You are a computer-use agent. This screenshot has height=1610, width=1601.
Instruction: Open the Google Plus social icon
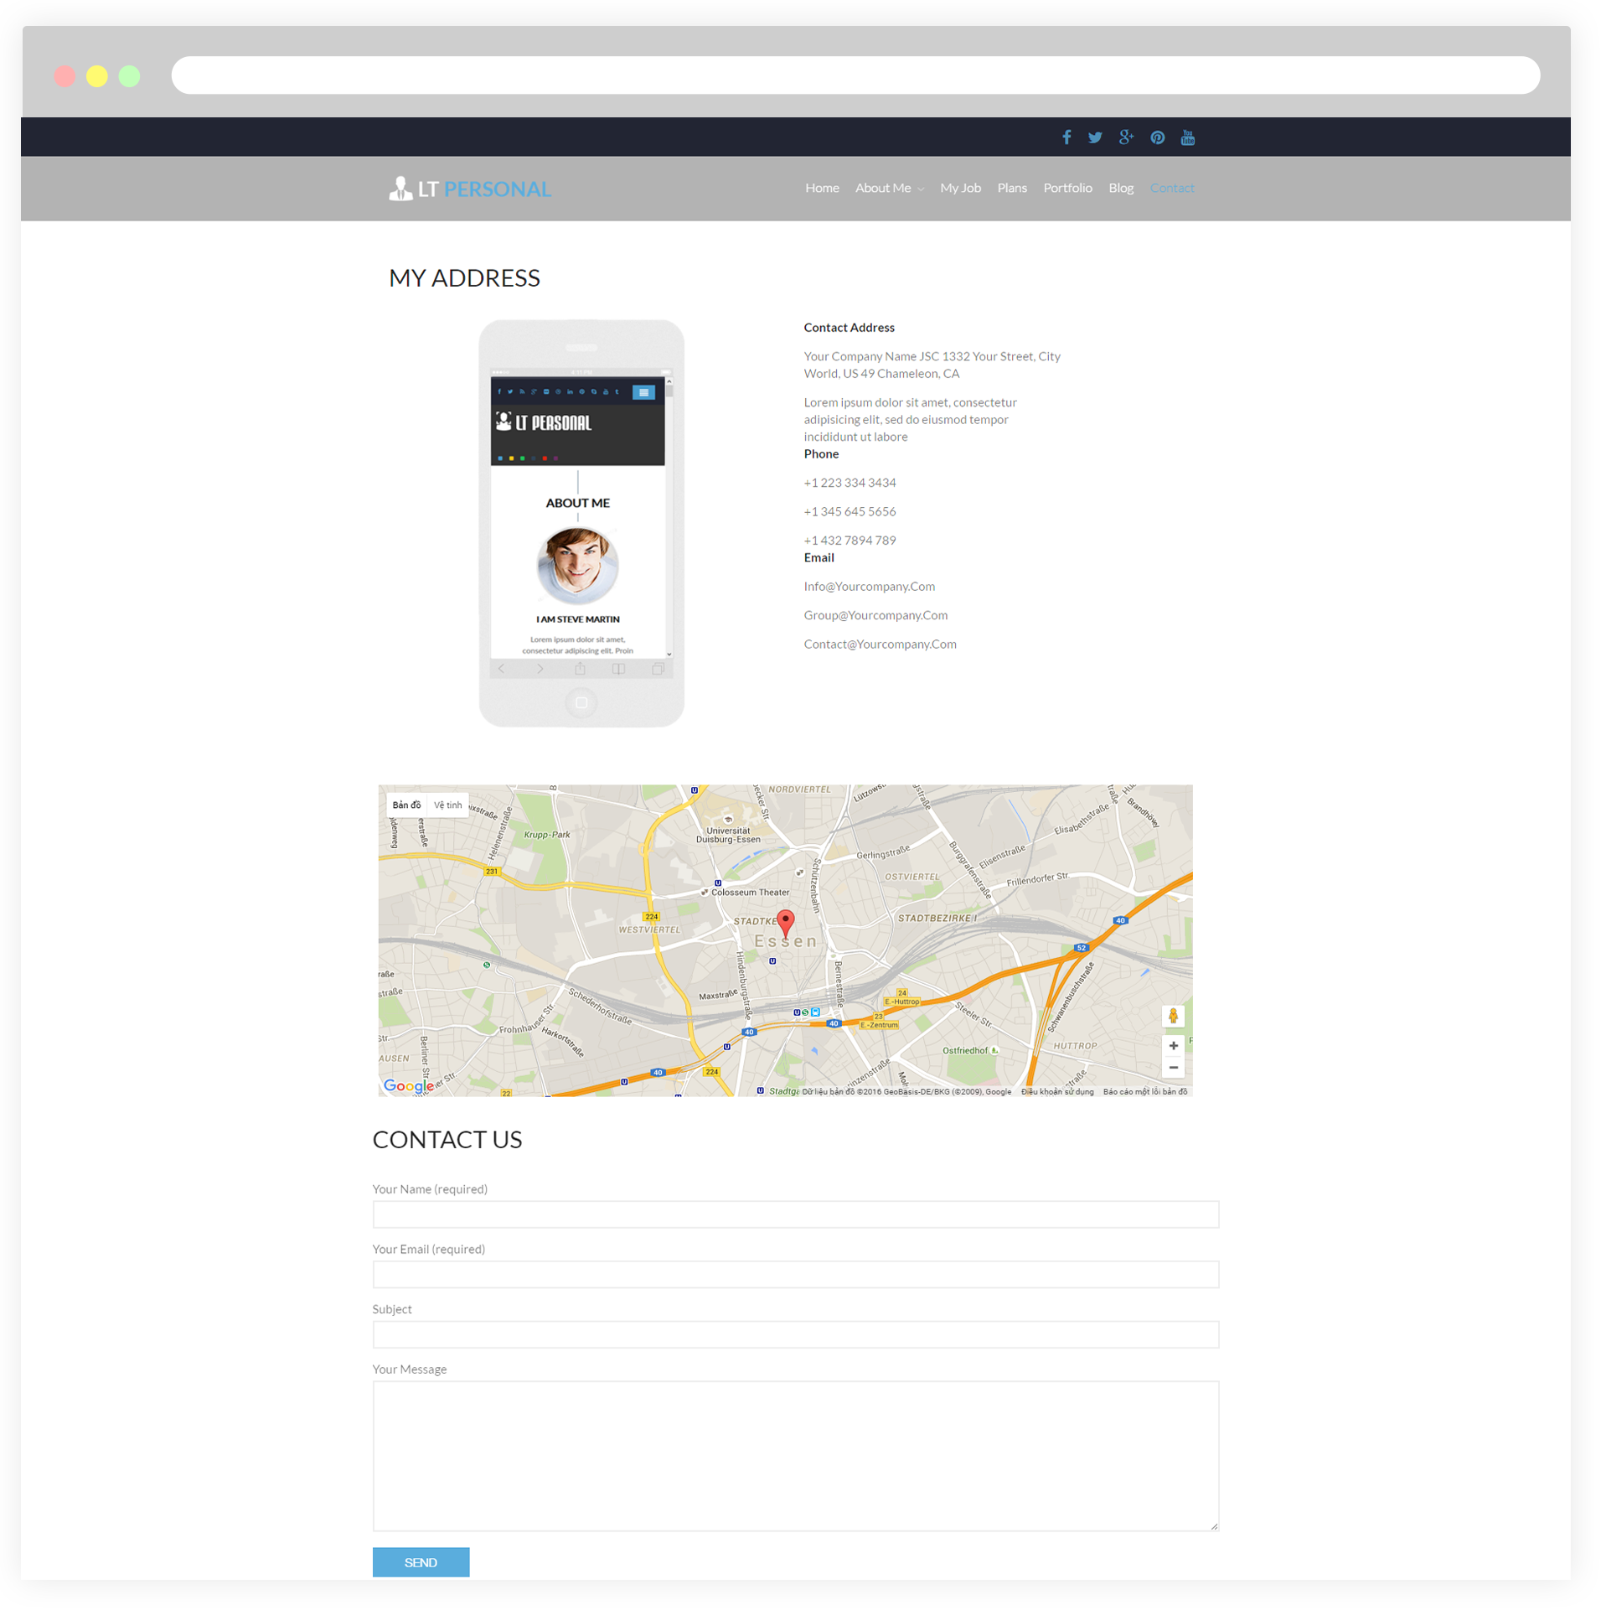1126,137
